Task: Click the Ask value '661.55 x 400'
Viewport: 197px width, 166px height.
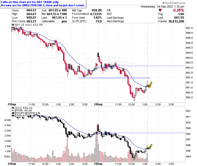Action: pos(58,10)
